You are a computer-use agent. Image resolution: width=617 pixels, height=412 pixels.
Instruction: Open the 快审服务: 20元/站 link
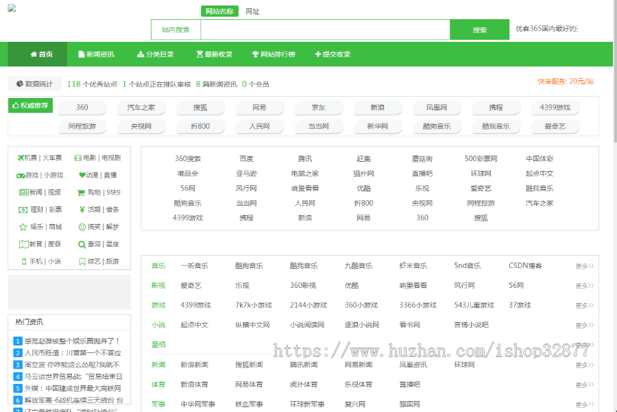(x=566, y=82)
